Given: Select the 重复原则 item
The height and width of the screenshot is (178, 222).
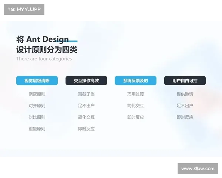Looking at the screenshot, I should [37, 129].
